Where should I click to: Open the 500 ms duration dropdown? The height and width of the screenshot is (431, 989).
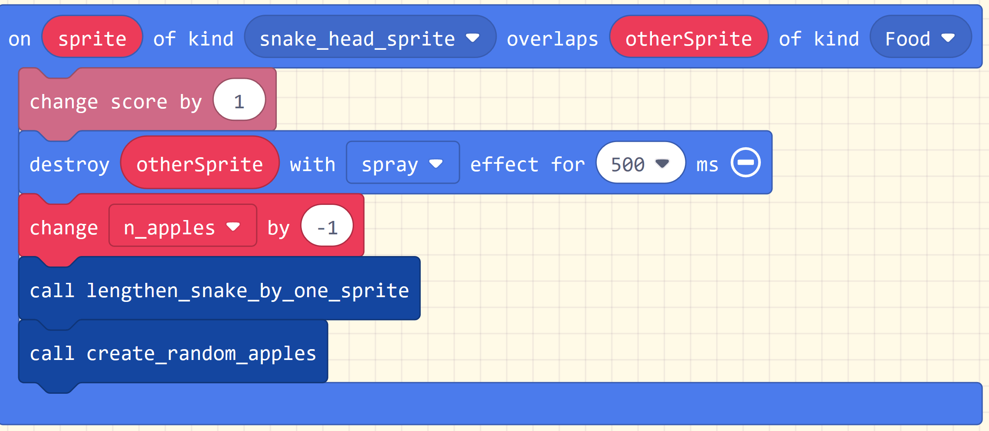(641, 163)
